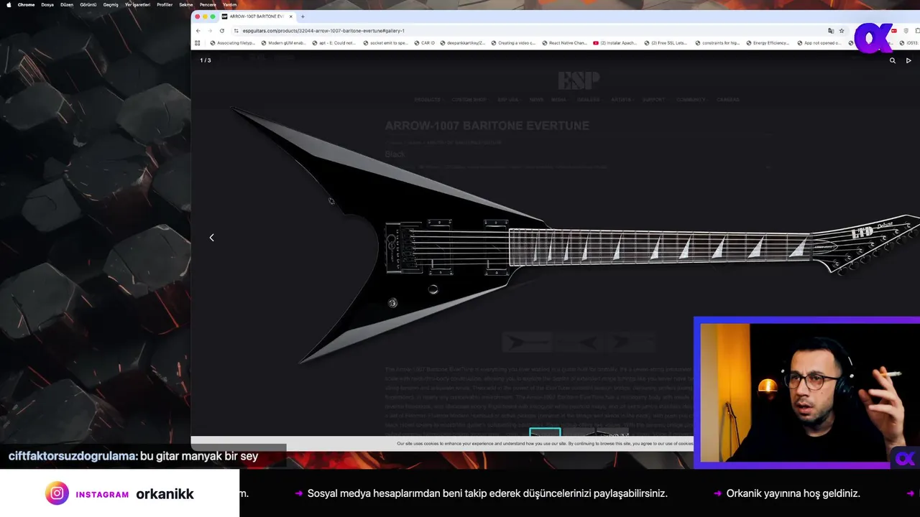Open site information icon in address bar

(x=236, y=31)
